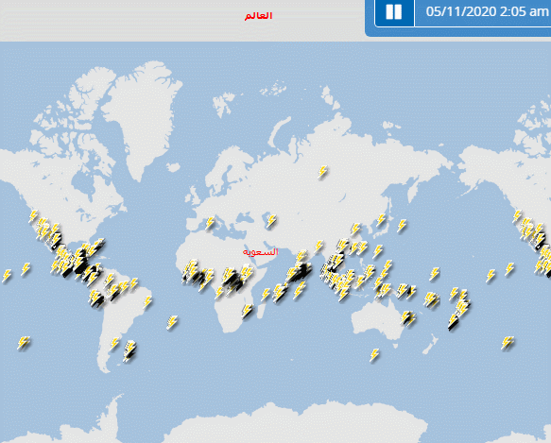Click the lightning icon over Madagascar region
The height and width of the screenshot is (443, 551).
coord(247,311)
